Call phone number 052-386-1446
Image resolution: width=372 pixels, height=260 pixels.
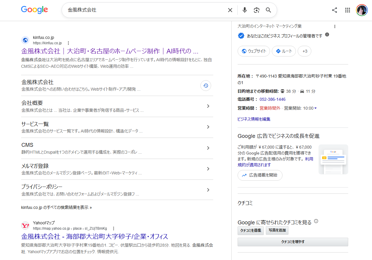tap(272, 99)
